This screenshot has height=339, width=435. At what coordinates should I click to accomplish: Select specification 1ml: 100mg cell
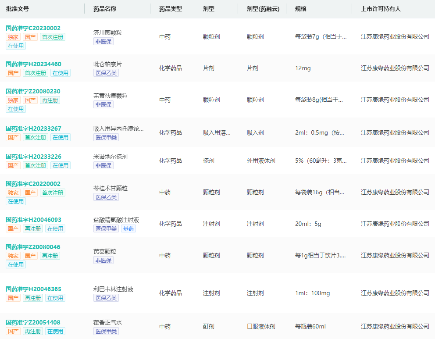[x=312, y=293]
